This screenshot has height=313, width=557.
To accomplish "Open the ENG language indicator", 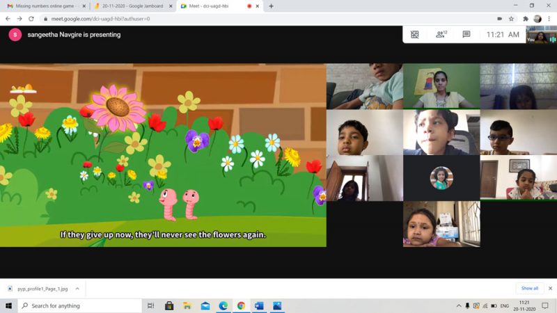I will pos(504,305).
